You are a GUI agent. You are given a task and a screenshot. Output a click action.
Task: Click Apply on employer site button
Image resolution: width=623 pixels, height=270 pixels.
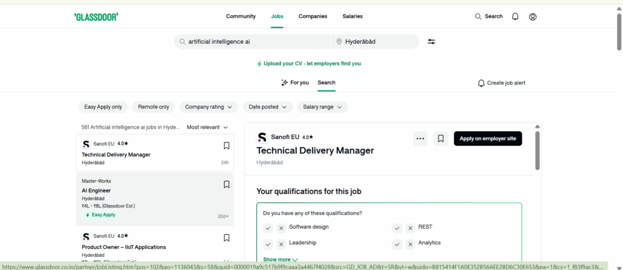pos(488,139)
